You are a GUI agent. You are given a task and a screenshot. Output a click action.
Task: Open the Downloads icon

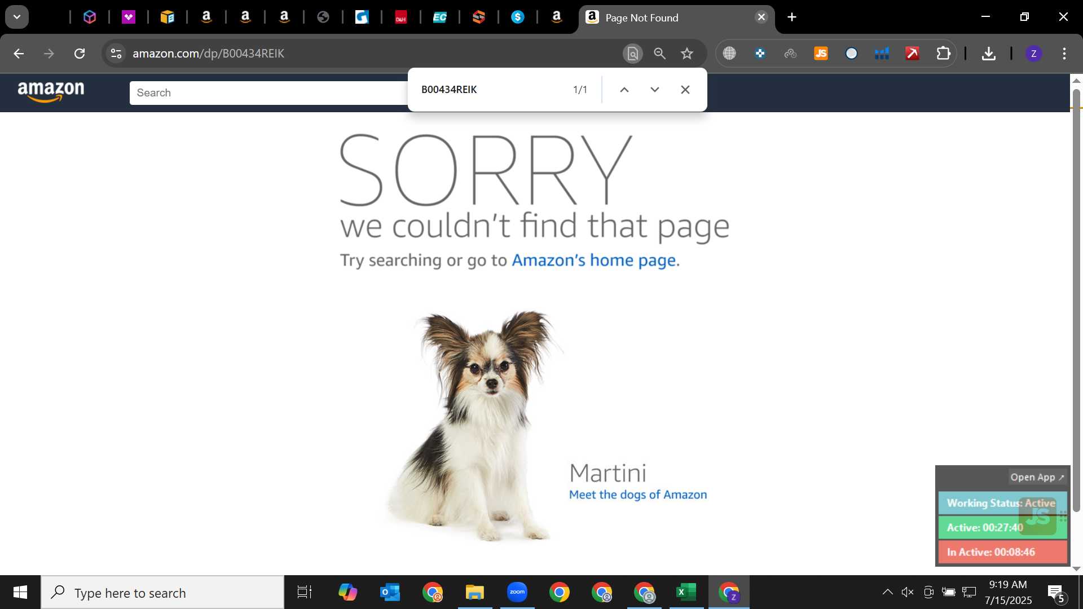pos(988,54)
